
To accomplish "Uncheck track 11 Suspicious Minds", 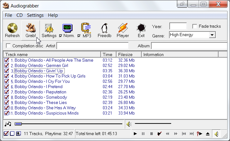I will [x=7, y=113].
